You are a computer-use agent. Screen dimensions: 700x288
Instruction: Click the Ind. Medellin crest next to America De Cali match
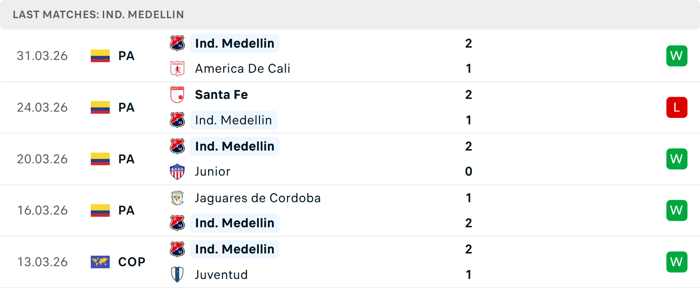pos(178,43)
